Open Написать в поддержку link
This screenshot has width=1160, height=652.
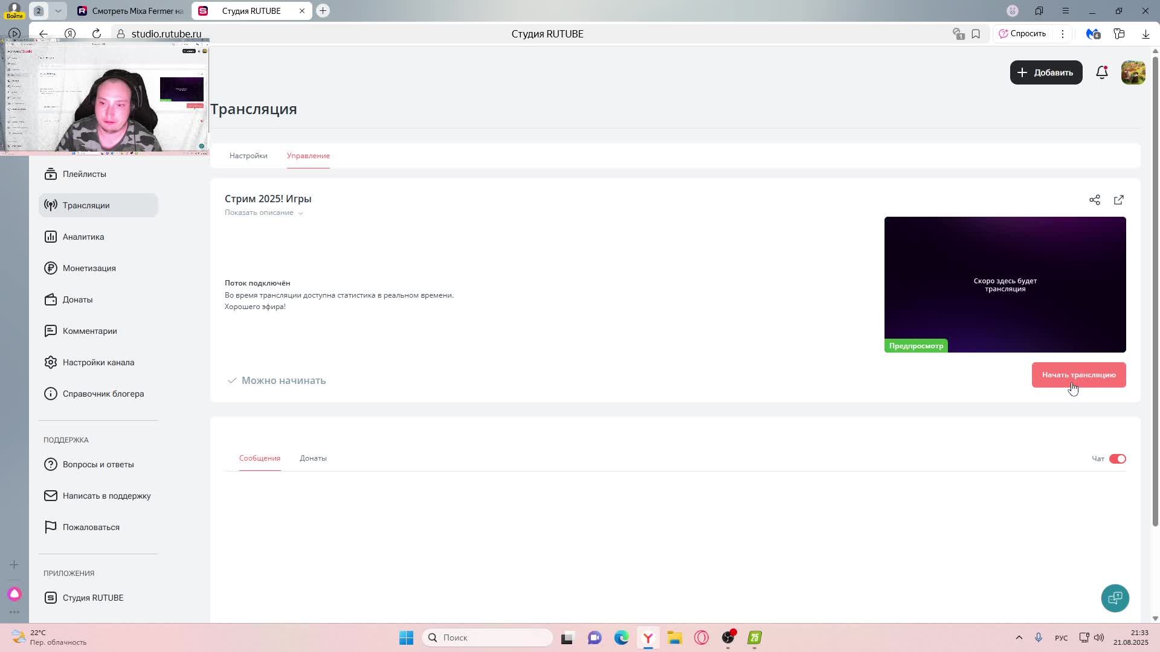tap(106, 496)
